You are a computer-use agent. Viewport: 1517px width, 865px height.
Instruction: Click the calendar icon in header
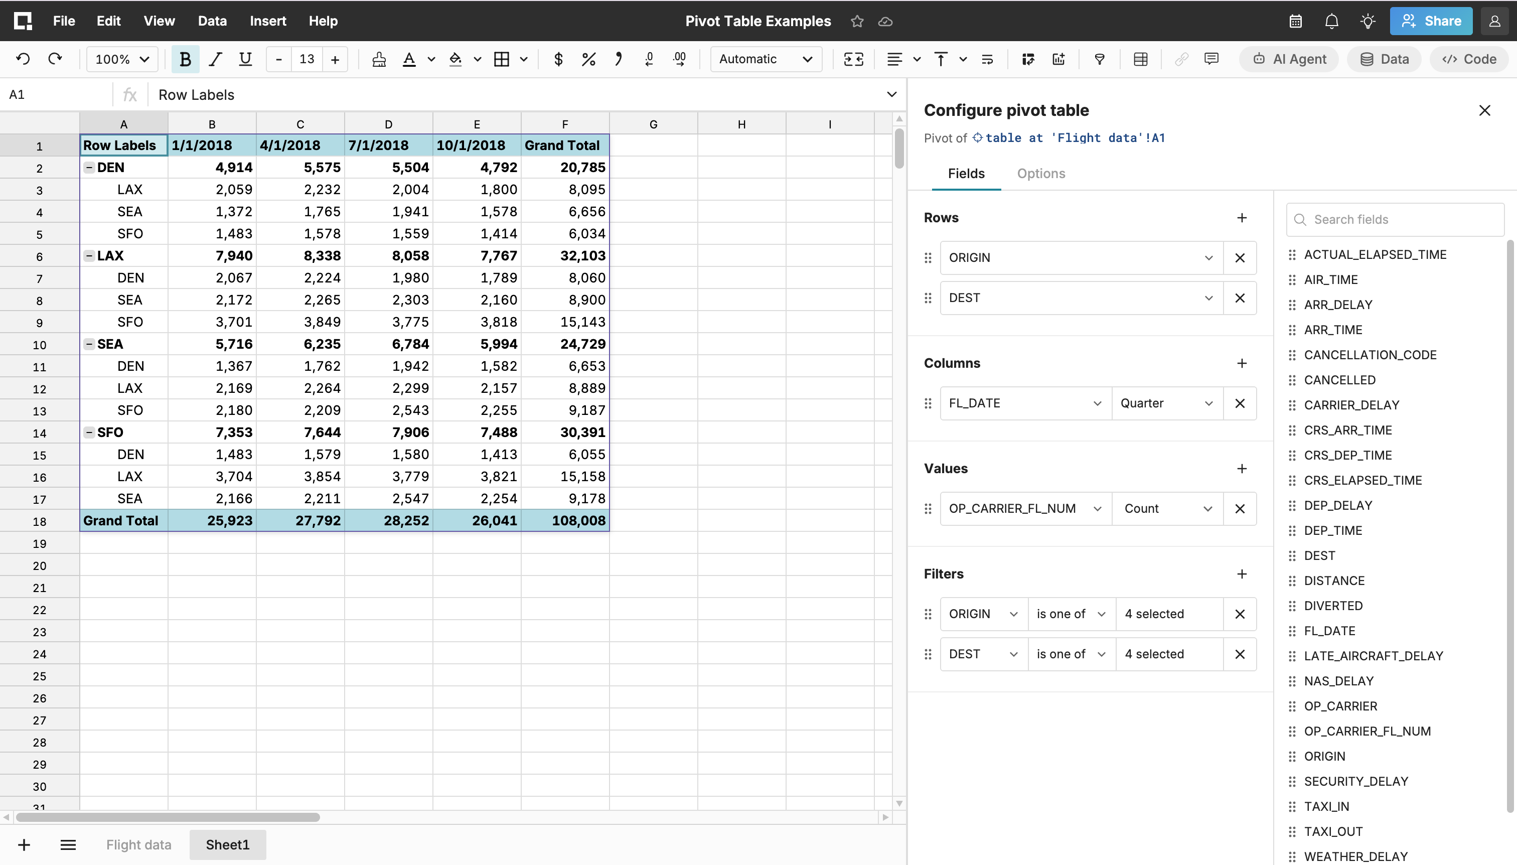pos(1295,21)
